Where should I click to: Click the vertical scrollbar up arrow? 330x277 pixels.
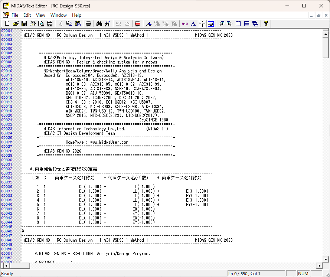pyautogui.click(x=326, y=34)
